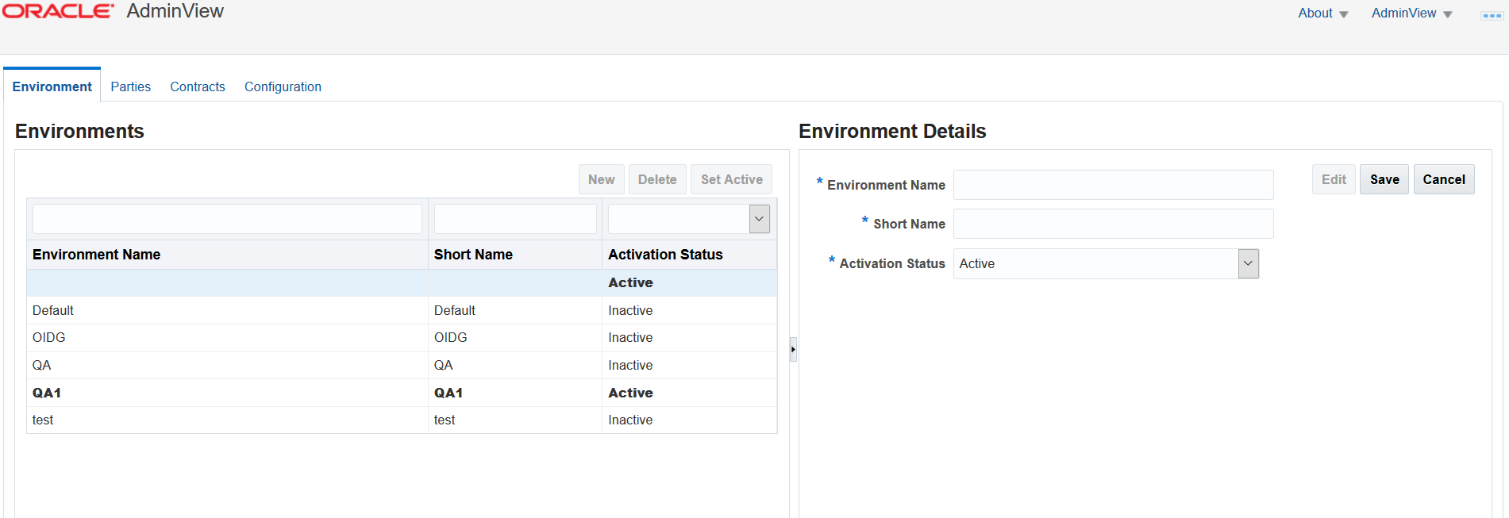The image size is (1509, 518).
Task: Open the Activation Status details dropdown
Action: 1248,263
